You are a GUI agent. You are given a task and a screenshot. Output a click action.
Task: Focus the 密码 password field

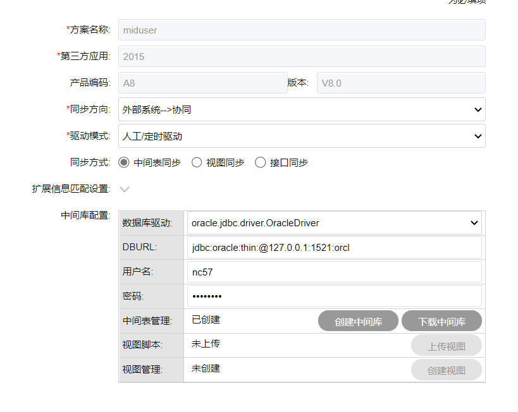[335, 296]
